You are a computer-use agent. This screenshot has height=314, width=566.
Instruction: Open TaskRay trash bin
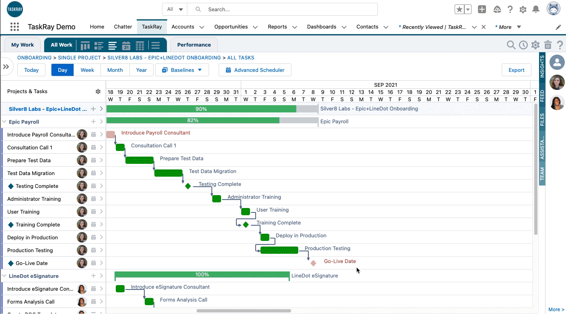(548, 45)
